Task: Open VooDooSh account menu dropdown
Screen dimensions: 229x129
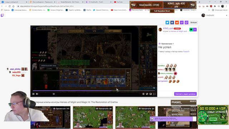Action: 226,15
